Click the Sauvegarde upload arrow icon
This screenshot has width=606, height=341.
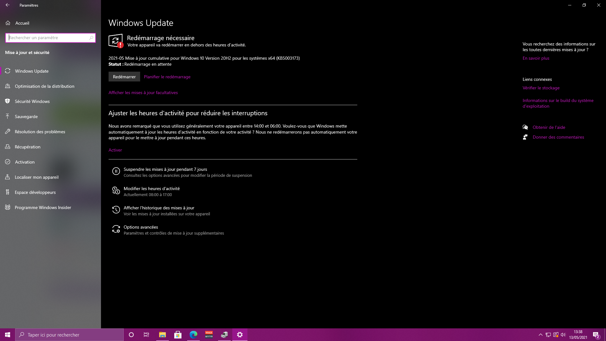click(8, 116)
